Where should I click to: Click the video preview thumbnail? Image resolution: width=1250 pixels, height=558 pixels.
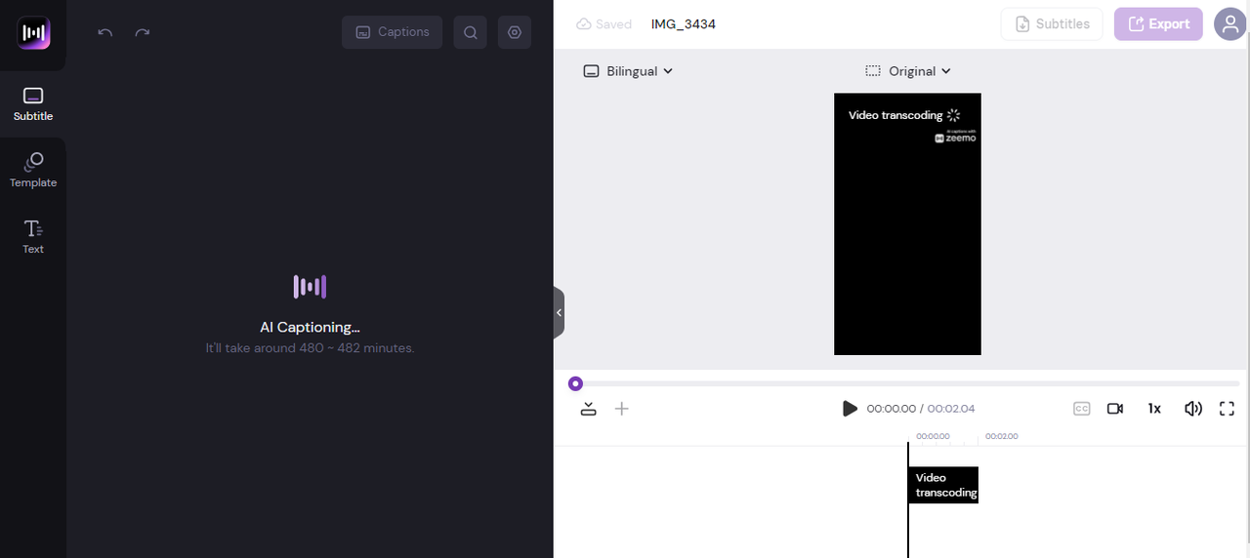click(907, 224)
